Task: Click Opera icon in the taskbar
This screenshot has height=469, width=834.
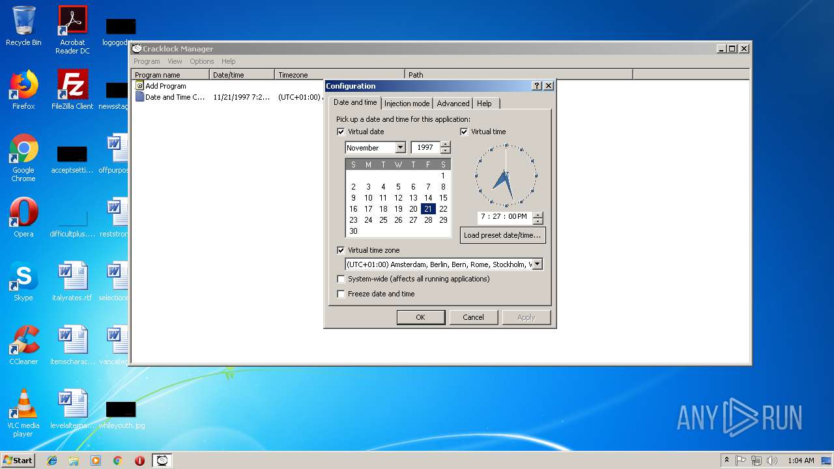Action: click(x=139, y=461)
